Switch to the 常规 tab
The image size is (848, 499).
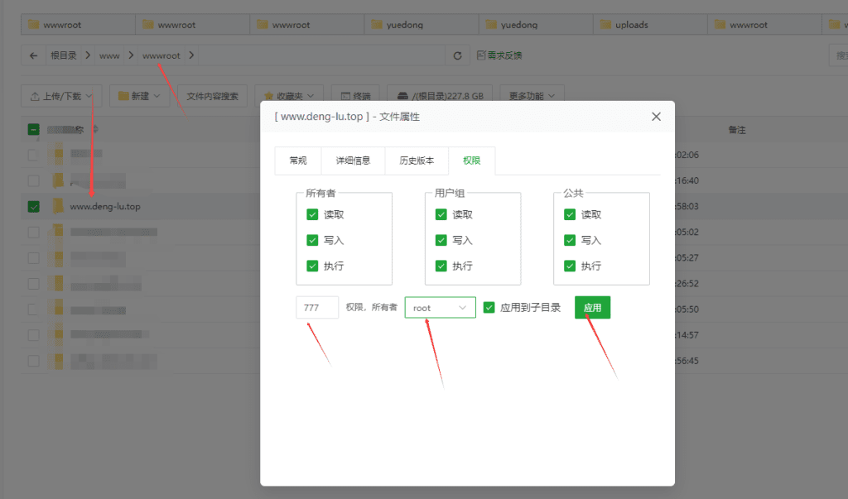point(298,161)
